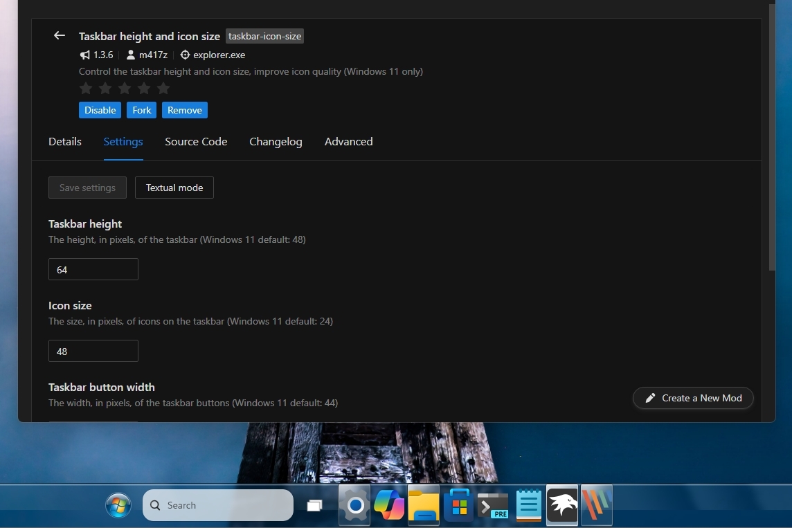
Task: Open the Advanced tab
Action: pos(348,141)
